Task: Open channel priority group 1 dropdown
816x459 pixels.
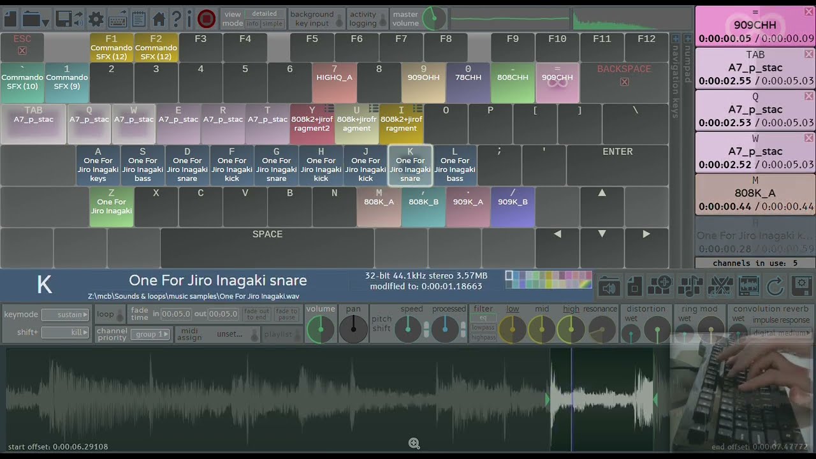Action: pyautogui.click(x=150, y=334)
